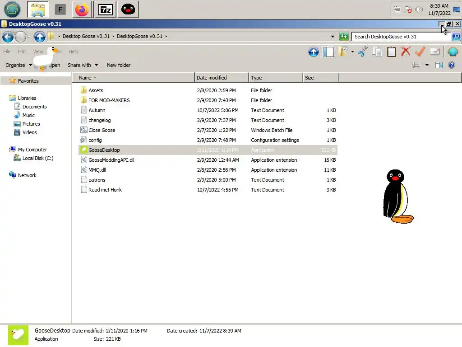This screenshot has height=347, width=462.
Task: Click the Cut scissors icon
Action: tap(363, 52)
